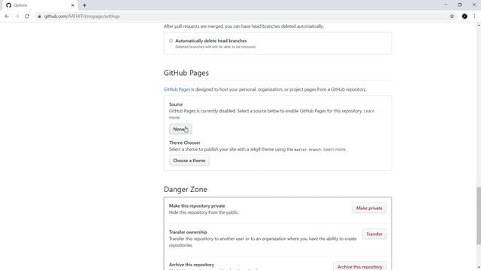
Task: Bookmark this page with the star icon
Action: pos(452,16)
